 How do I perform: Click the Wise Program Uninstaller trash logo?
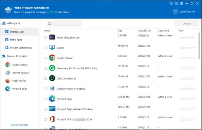(8, 10)
